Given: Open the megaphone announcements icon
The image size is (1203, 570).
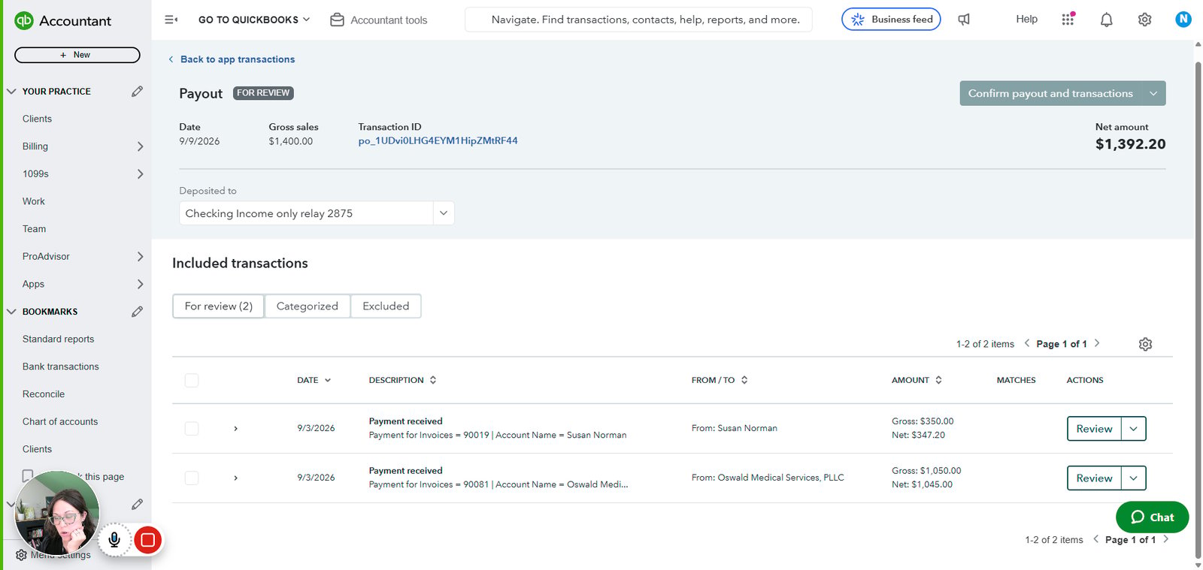Looking at the screenshot, I should click(x=964, y=20).
